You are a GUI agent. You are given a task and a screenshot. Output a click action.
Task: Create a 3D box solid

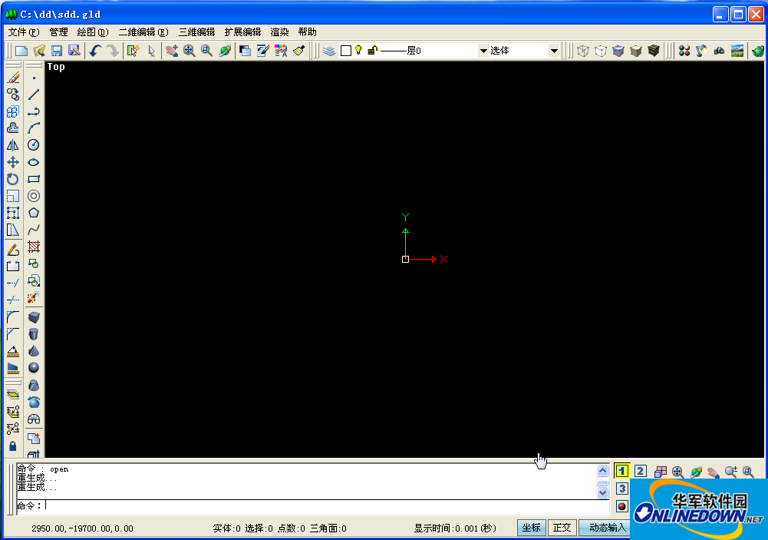click(34, 317)
